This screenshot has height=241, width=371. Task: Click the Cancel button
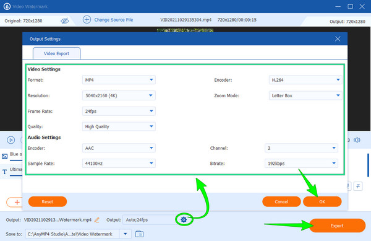(281, 202)
